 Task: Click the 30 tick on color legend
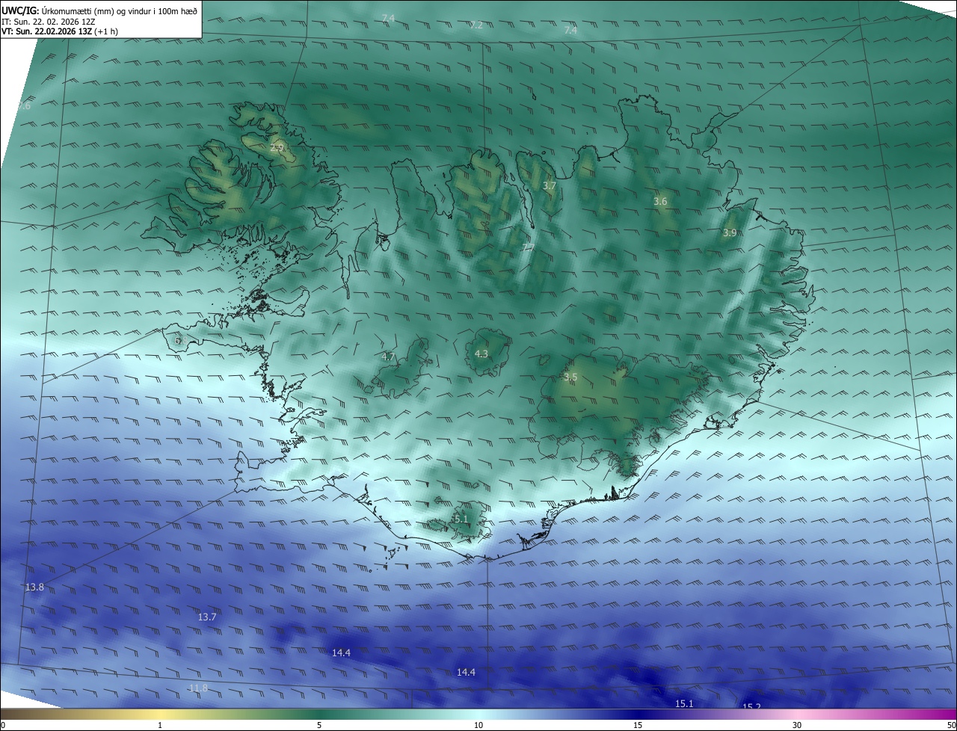click(797, 725)
